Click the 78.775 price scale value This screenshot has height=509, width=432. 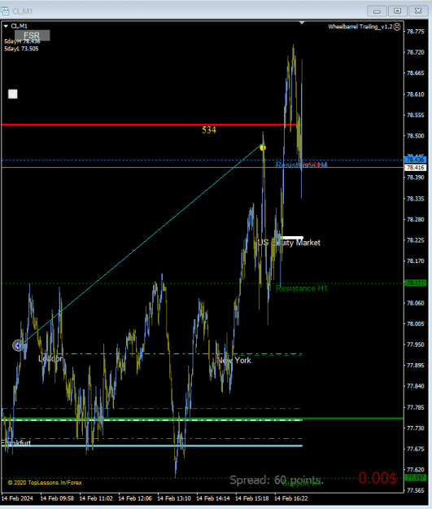(416, 32)
